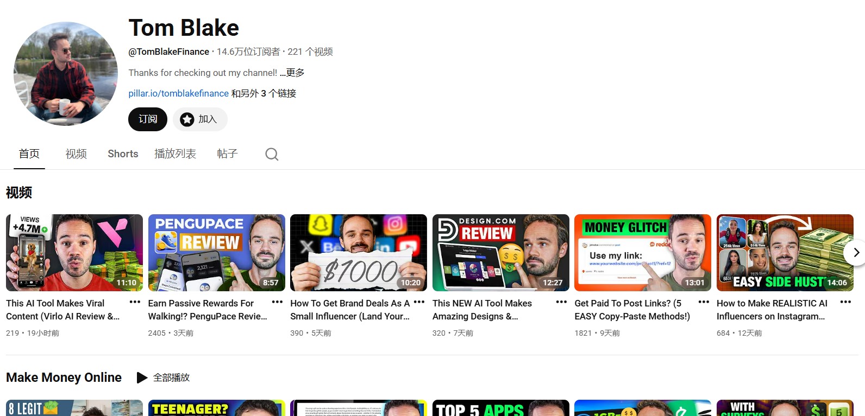Viewport: 865px width, 416px height.
Task: Switch to the 视频 tab
Action: (x=76, y=154)
